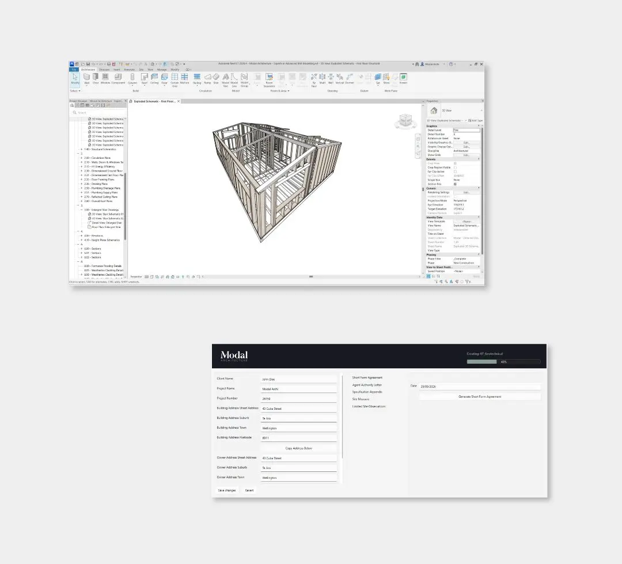Viewport: 622px width, 564px height.
Task: Click Generate Short Form Agreement button
Action: pyautogui.click(x=480, y=397)
